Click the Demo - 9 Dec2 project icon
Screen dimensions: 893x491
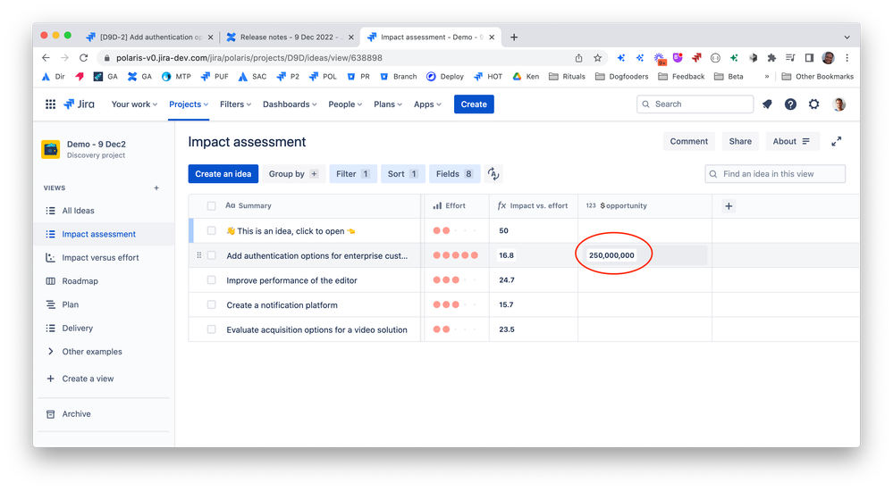(x=51, y=149)
